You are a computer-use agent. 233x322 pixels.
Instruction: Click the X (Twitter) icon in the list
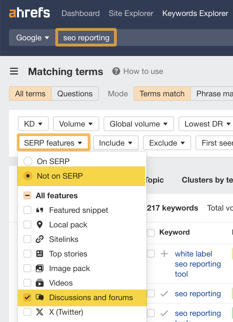pyautogui.click(x=40, y=312)
